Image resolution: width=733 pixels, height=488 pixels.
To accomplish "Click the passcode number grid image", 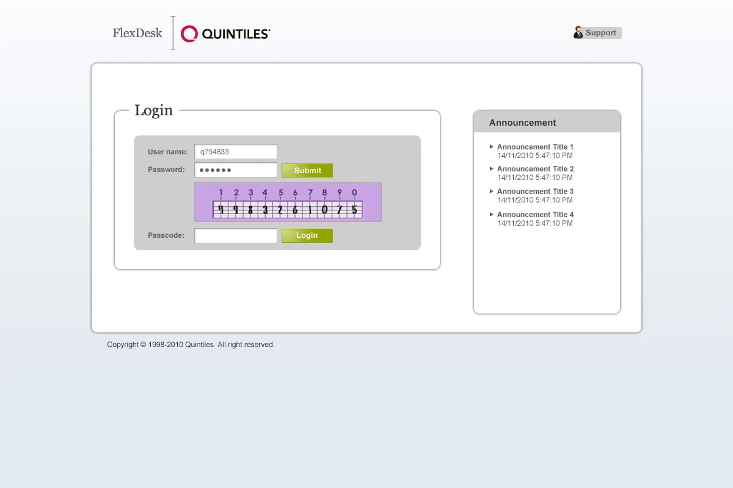I will 288,202.
